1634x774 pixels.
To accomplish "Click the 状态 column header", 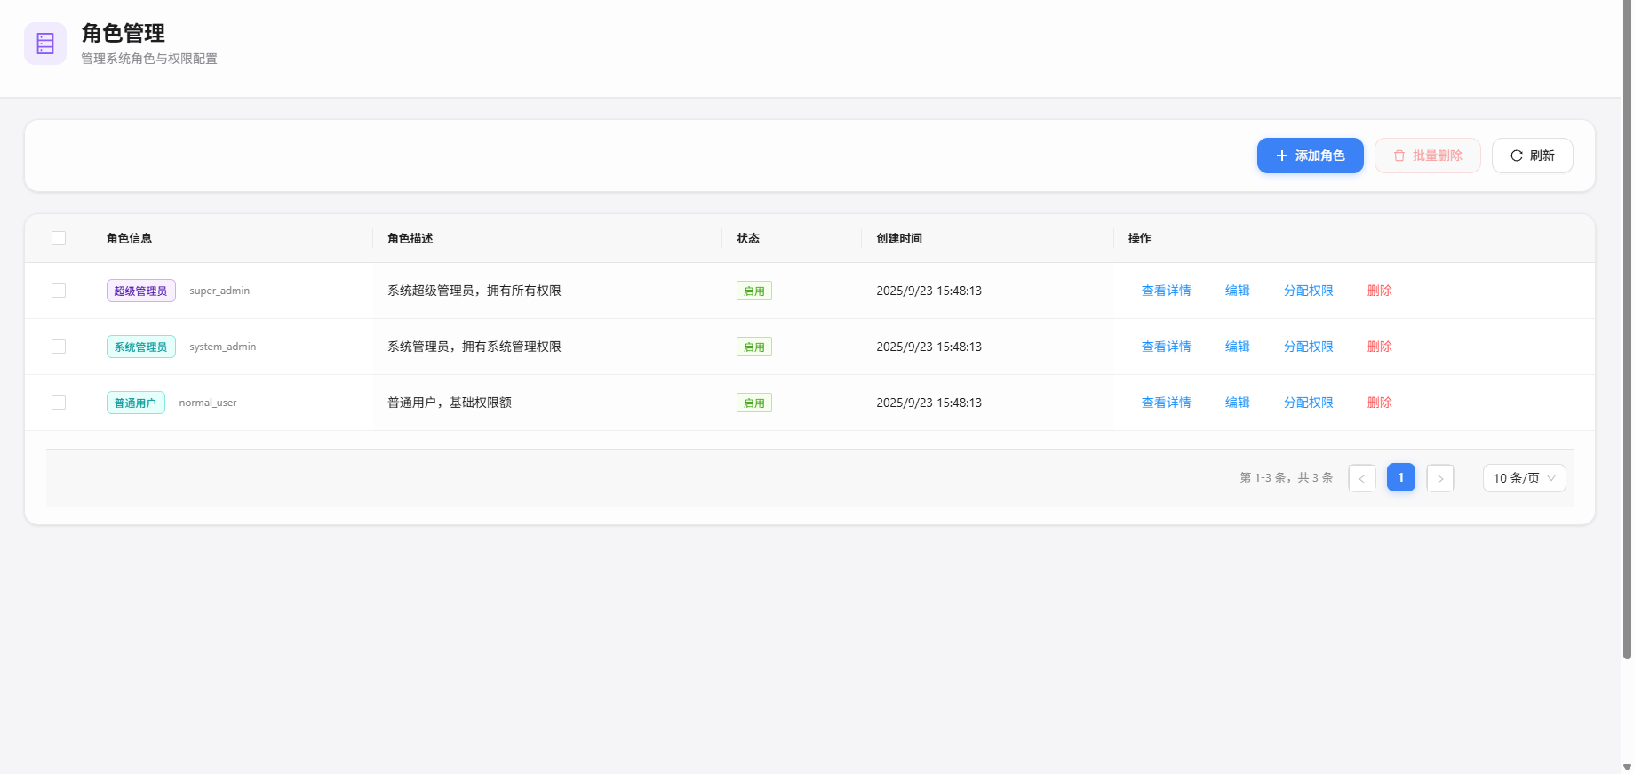I will tap(748, 238).
